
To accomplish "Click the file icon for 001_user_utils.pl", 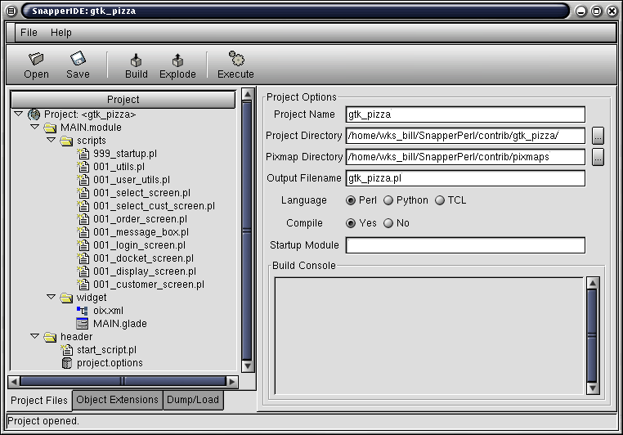I will pyautogui.click(x=83, y=180).
